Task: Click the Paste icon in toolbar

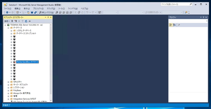Action: point(82,12)
